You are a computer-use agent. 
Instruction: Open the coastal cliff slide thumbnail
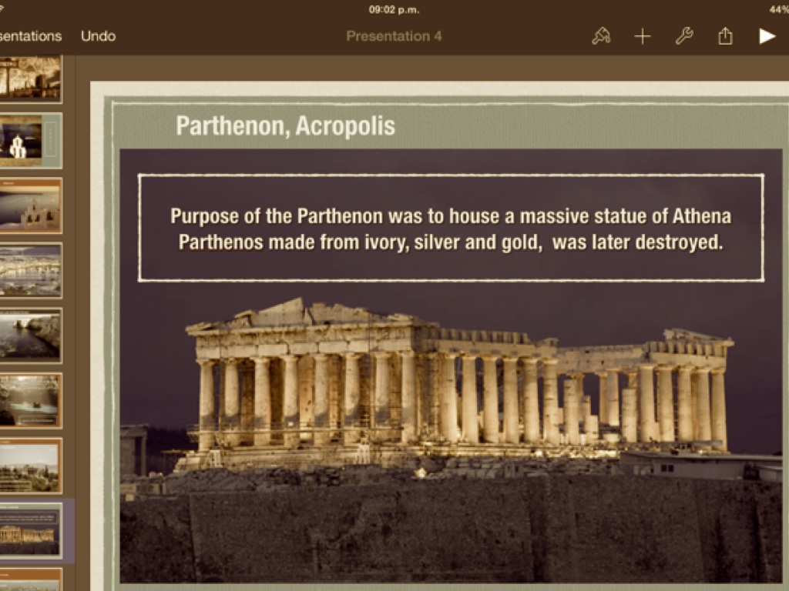(x=30, y=336)
